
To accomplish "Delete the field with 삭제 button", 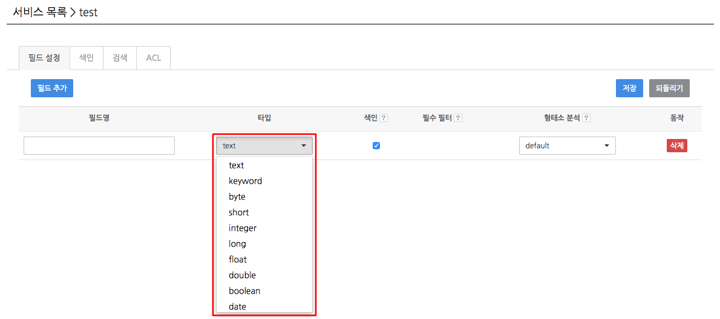I will click(x=677, y=145).
